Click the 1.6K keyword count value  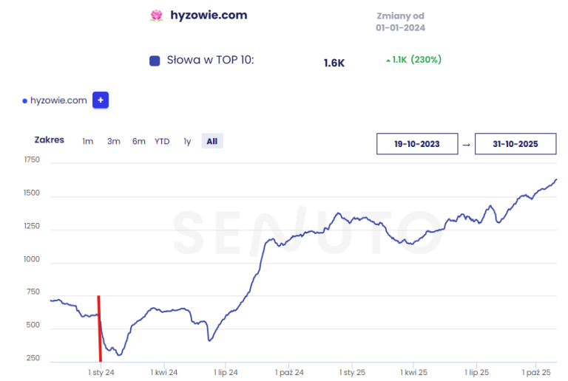(334, 63)
